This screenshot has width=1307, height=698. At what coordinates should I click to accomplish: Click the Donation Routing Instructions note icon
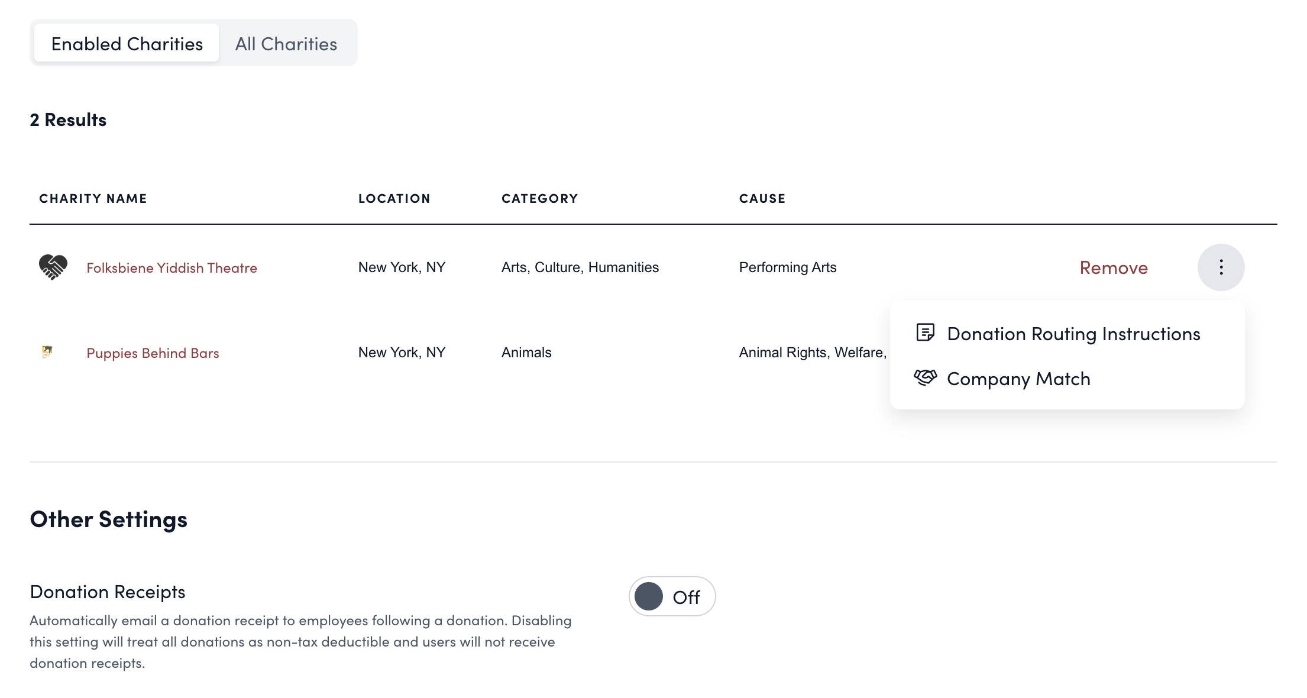pos(925,333)
